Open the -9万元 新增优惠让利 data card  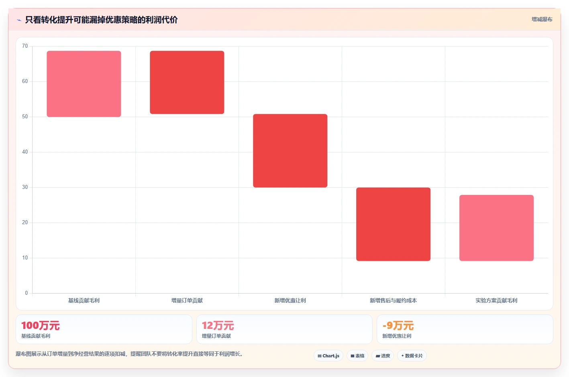coord(465,329)
